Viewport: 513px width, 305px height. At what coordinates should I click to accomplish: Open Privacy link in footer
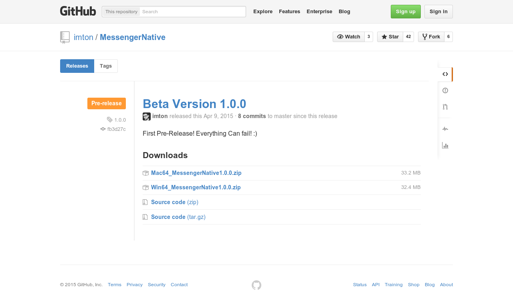135,285
